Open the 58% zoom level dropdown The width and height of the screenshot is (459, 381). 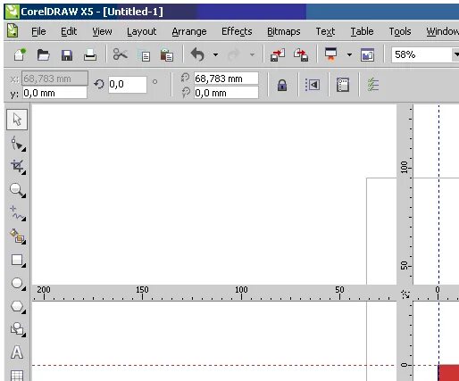[x=455, y=54]
